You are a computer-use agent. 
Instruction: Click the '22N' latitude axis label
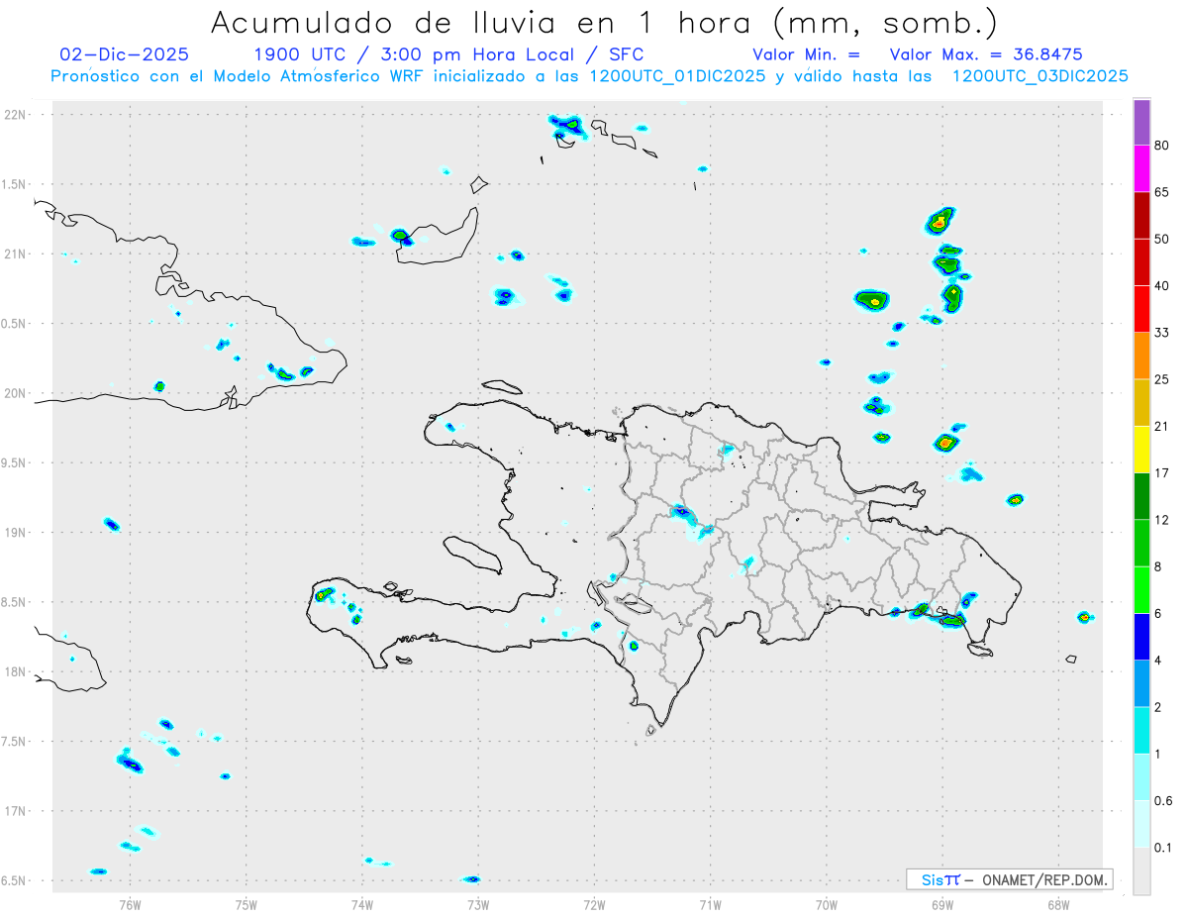click(x=16, y=115)
